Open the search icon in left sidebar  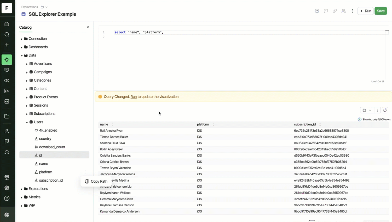7,34
